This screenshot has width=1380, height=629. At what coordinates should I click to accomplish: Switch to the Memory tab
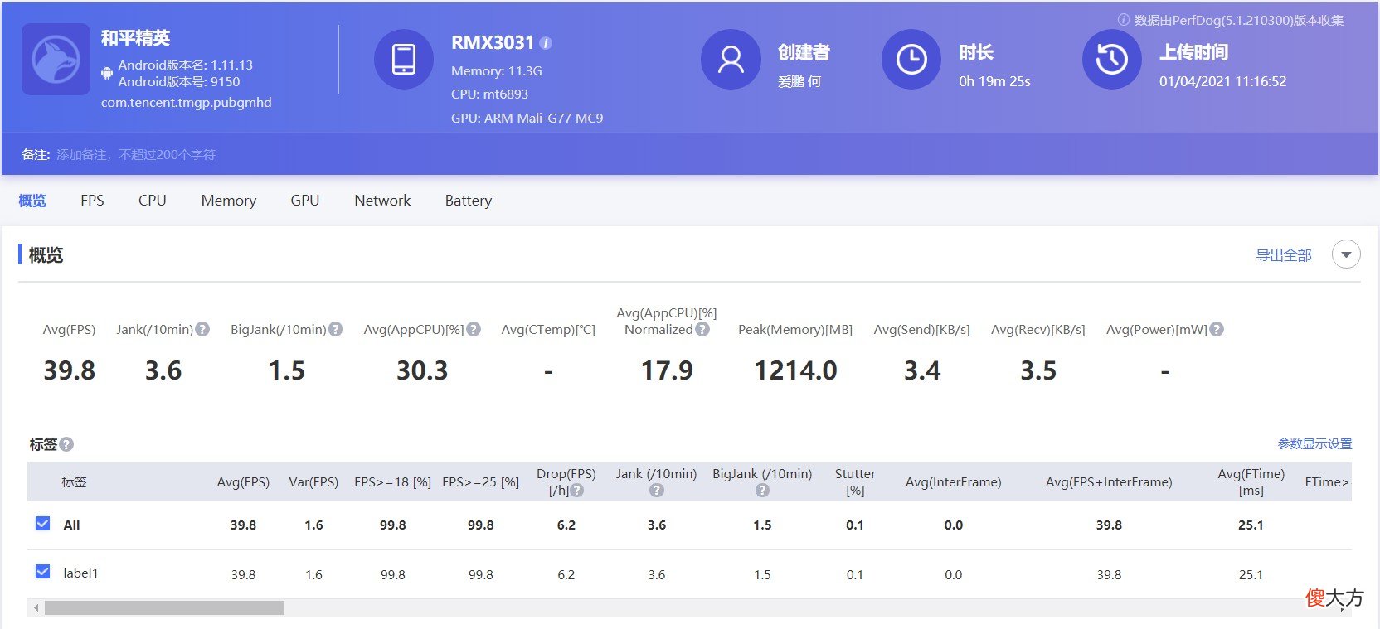[229, 201]
